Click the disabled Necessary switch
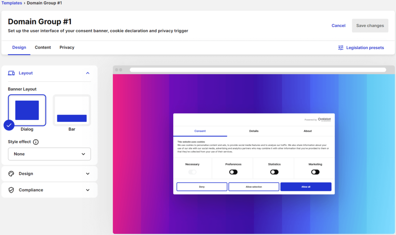Image resolution: width=396 pixels, height=235 pixels. (x=192, y=172)
